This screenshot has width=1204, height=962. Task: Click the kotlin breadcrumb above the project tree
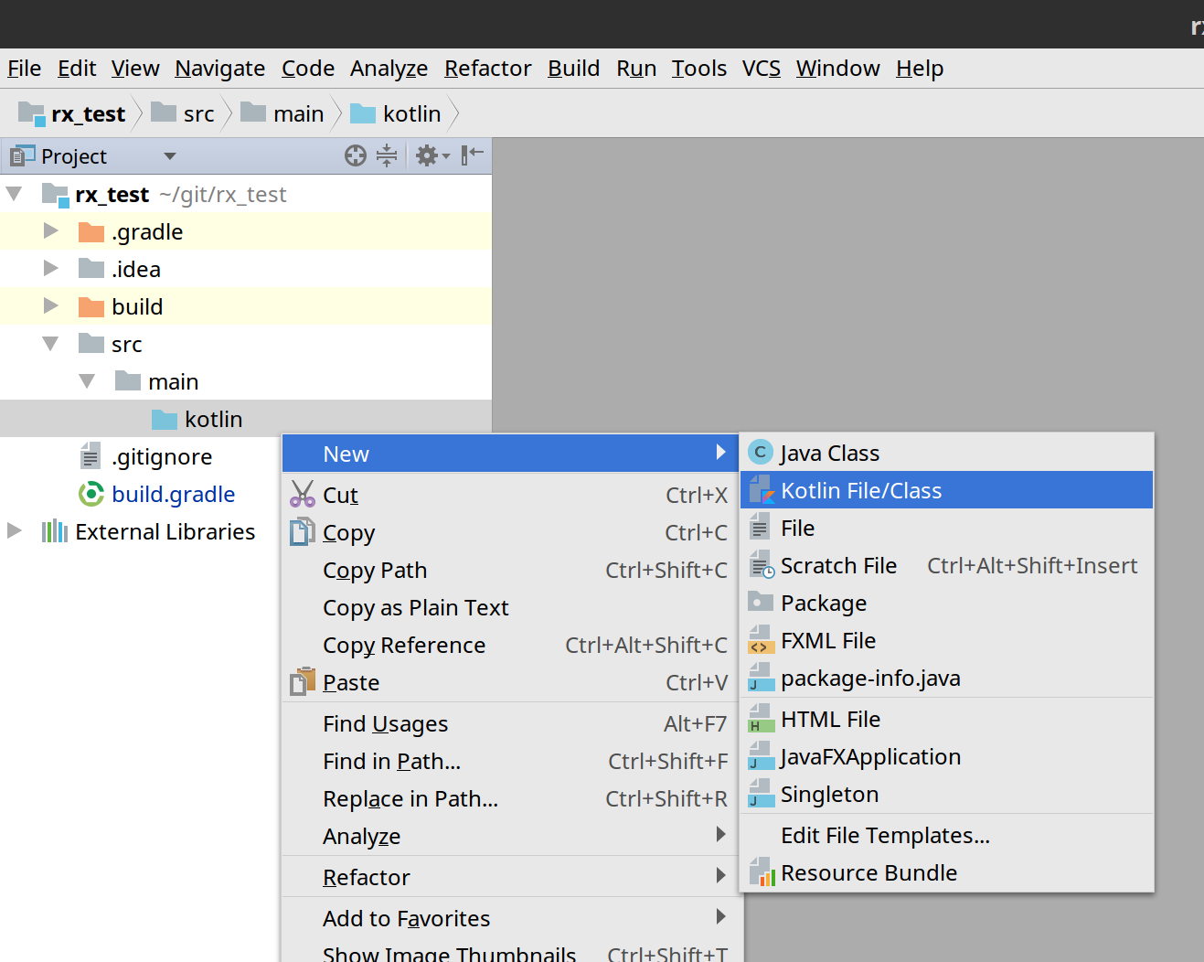click(410, 112)
